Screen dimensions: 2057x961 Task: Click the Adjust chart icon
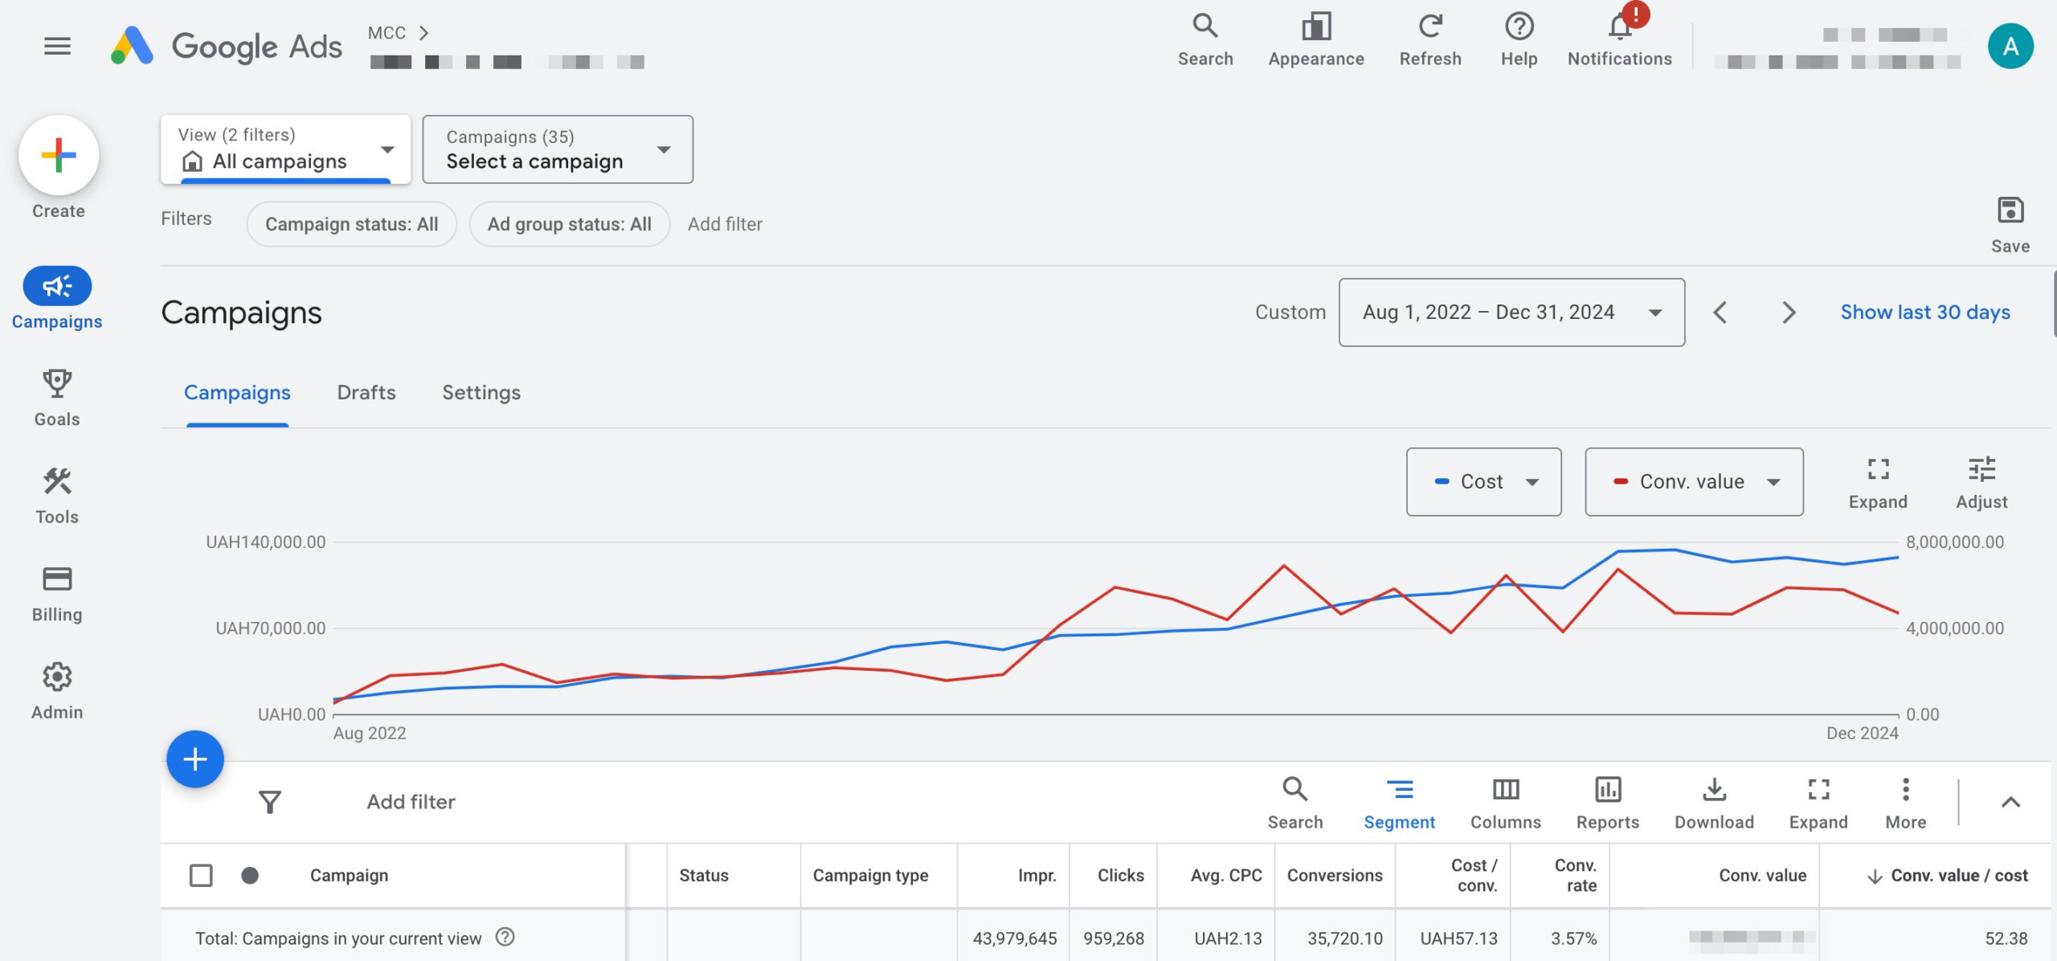pos(1981,470)
